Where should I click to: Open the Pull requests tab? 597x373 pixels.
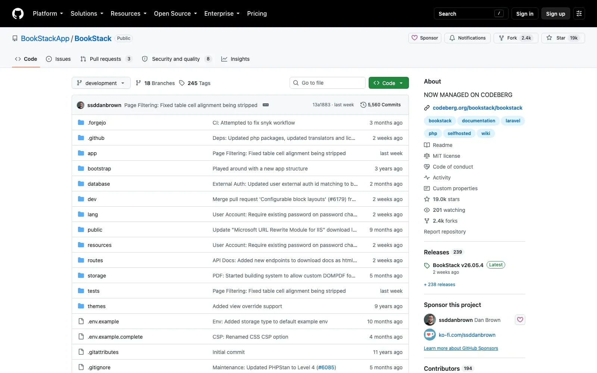106,59
